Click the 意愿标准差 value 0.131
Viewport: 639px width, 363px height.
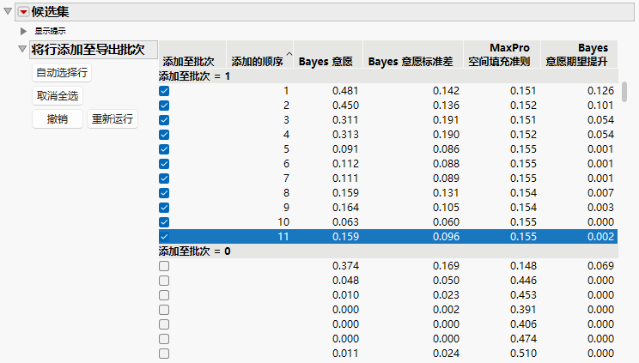click(447, 193)
